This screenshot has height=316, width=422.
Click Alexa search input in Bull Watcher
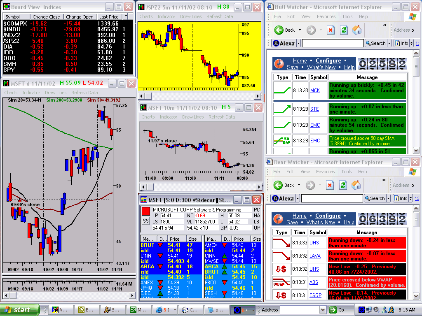tap(333, 43)
